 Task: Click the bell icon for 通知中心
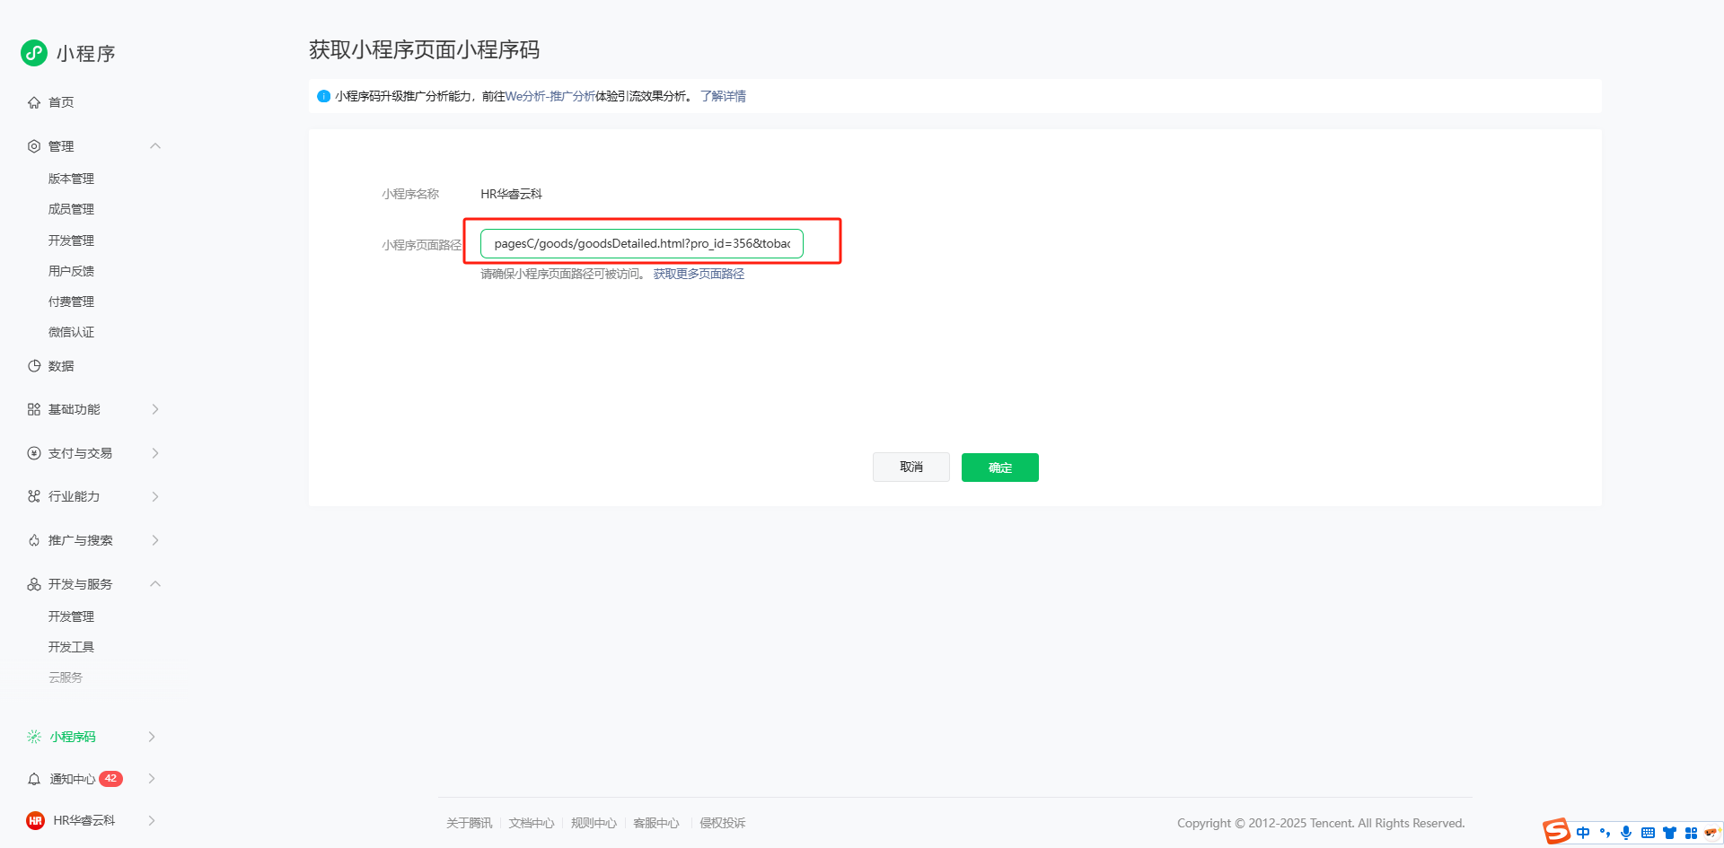34,779
